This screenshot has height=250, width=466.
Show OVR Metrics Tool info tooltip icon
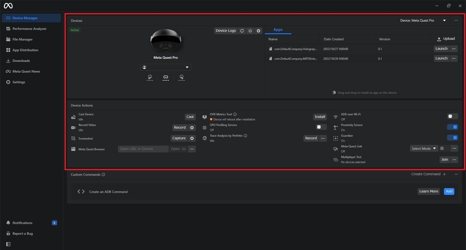(235, 115)
